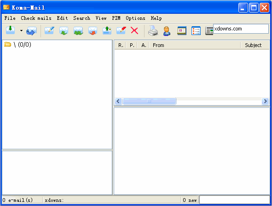272x206 pixels.
Task: Click the Forward icon with red arrow
Action: [x=93, y=31]
